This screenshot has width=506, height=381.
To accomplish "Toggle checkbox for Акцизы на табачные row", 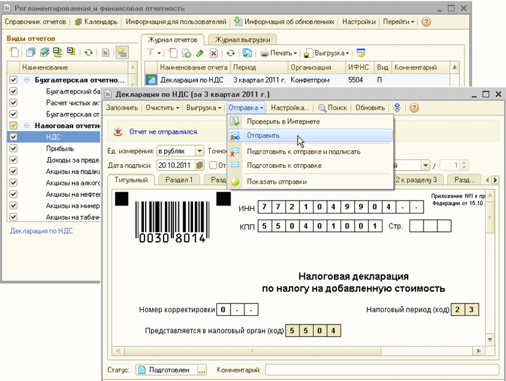I will pos(14,217).
